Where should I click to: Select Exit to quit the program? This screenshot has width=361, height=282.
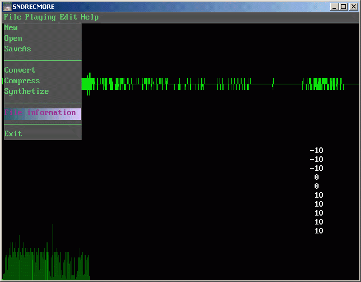pos(13,134)
